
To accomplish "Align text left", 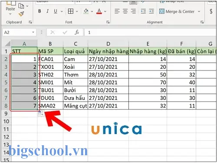I will (x=117, y=11).
